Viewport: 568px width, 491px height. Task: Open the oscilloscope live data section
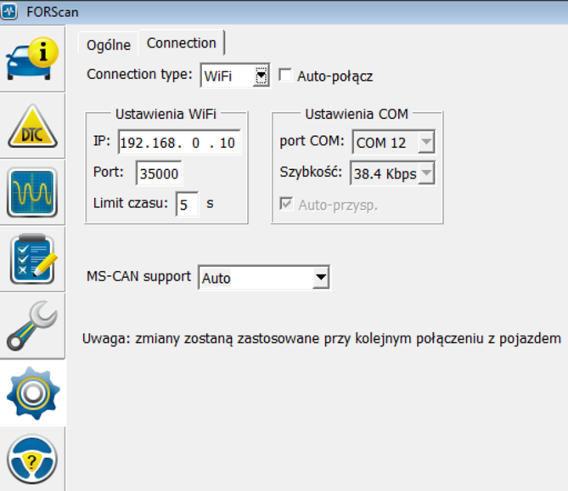pos(32,193)
